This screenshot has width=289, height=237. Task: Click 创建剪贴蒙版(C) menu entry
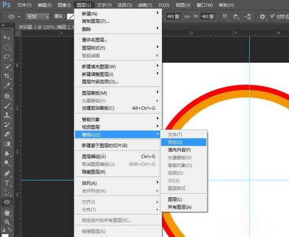[x=118, y=108]
